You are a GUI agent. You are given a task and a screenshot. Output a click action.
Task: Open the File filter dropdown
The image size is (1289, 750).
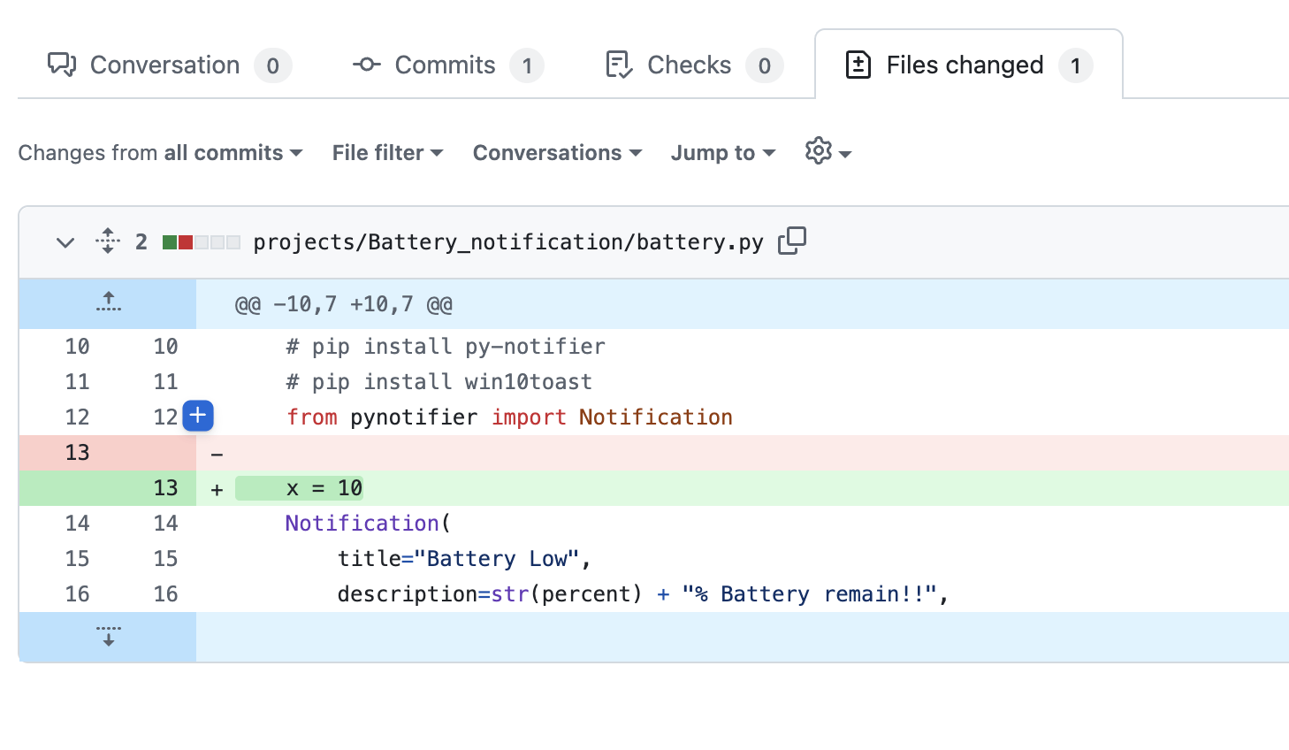click(387, 153)
